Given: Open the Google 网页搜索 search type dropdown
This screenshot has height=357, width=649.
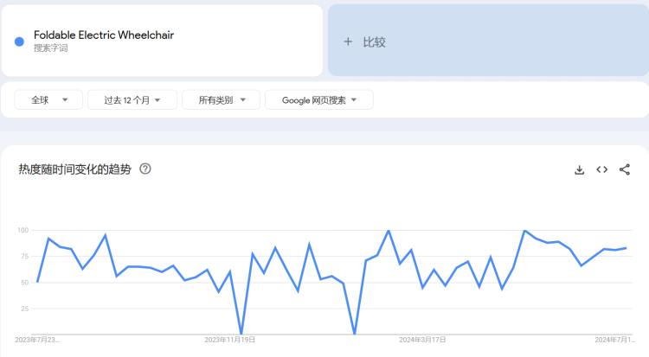Looking at the screenshot, I should click(x=319, y=100).
